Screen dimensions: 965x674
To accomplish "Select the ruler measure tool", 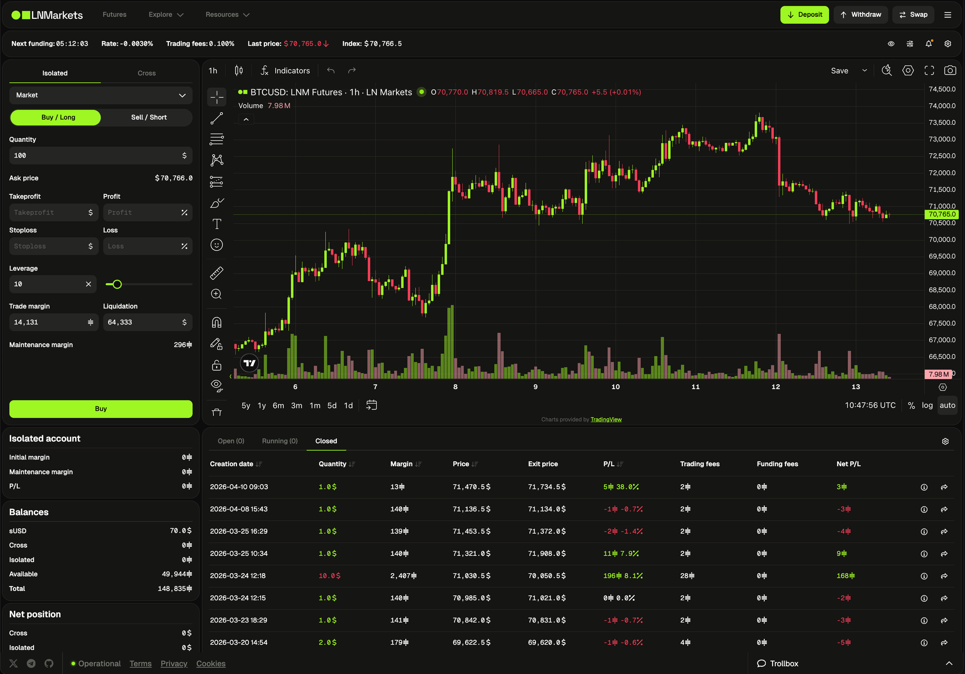I will tap(217, 273).
